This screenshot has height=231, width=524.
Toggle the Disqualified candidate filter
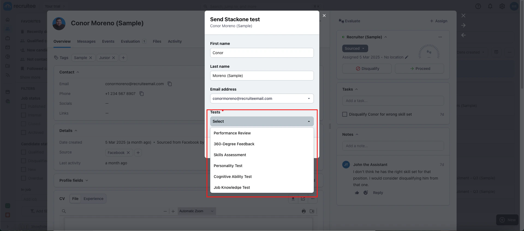[23, 161]
